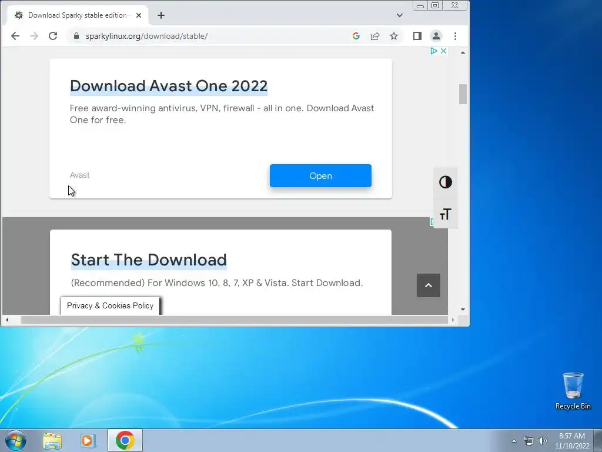This screenshot has height=452, width=602.
Task: Click the horizontal scrollbar thumb
Action: 234,320
